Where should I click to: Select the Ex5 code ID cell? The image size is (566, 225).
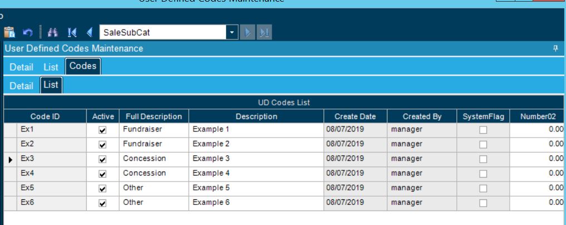(x=52, y=189)
